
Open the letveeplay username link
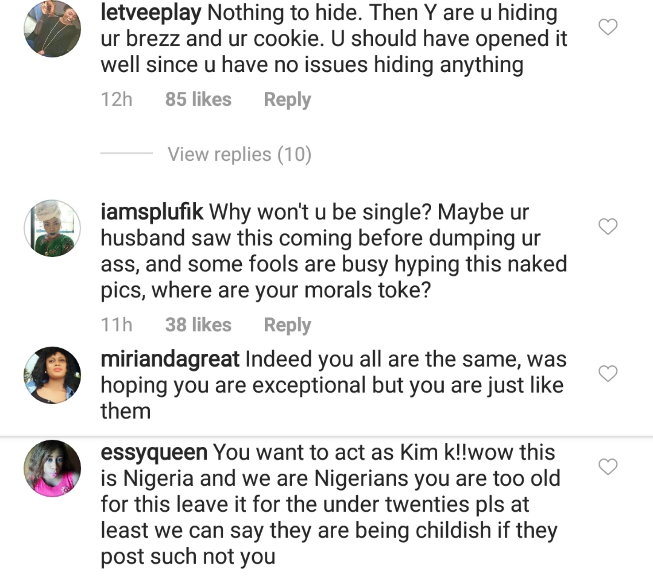coord(151,13)
